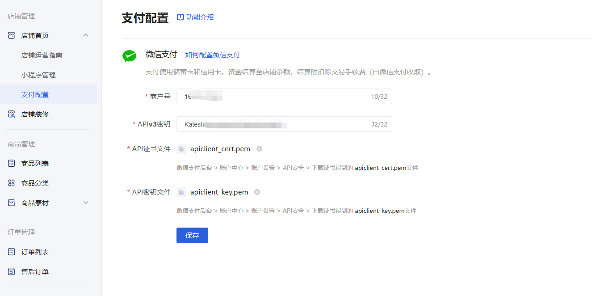The width and height of the screenshot is (592, 296).
Task: Click the 订单列表 clipboard icon
Action: pos(12,252)
